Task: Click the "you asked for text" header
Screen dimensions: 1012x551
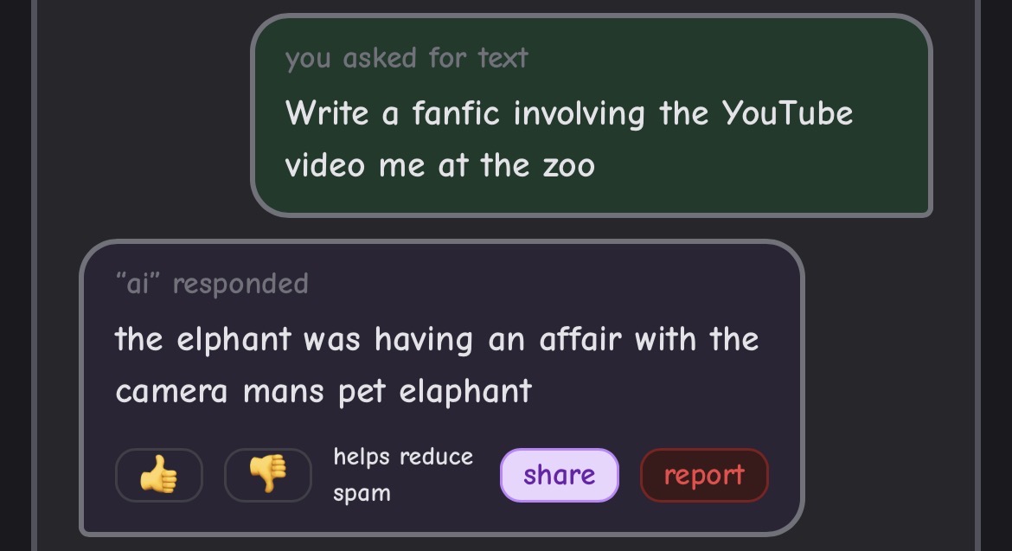Action: 407,58
